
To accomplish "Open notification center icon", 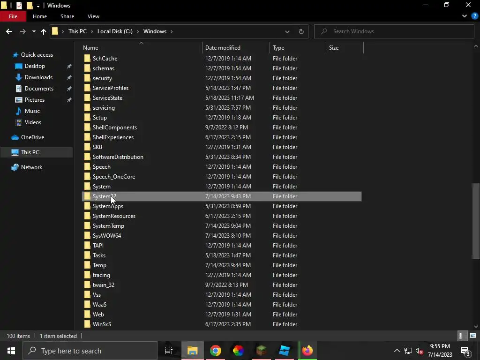I will click(x=465, y=351).
